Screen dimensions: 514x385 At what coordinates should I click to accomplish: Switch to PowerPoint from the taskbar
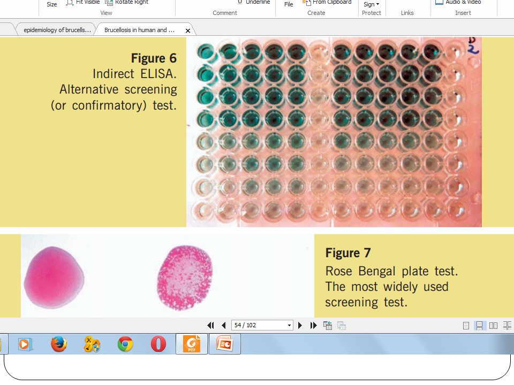click(x=224, y=344)
